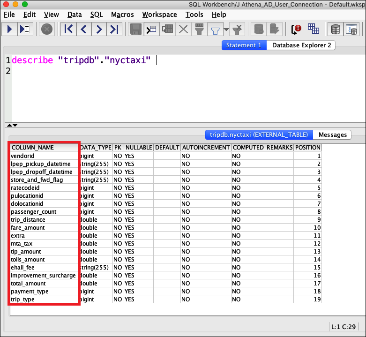The height and width of the screenshot is (337, 366).
Task: Switch to the Messages tab
Action: click(333, 135)
